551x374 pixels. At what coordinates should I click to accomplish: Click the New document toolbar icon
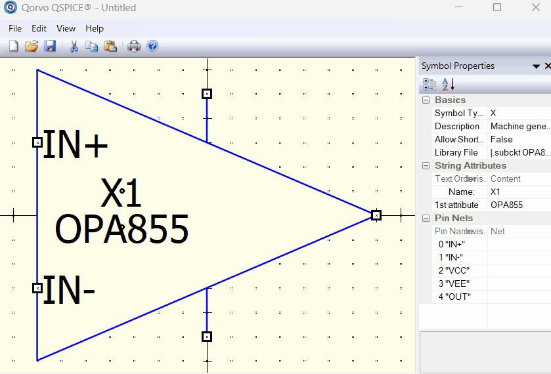pos(13,46)
